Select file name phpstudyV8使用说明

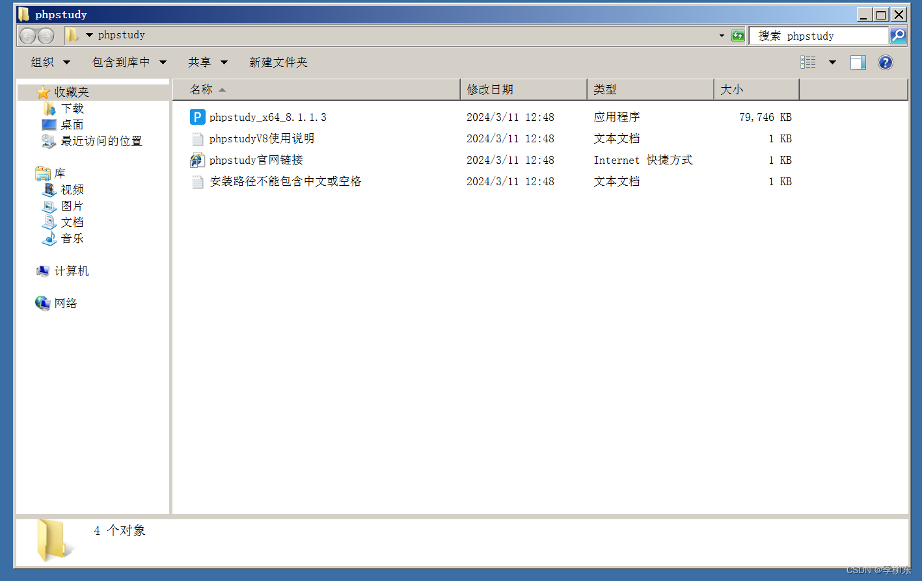pos(262,138)
